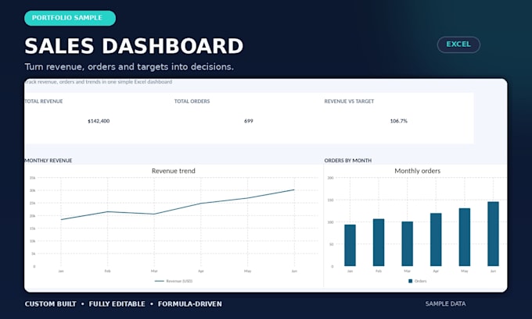Select the FORMULA-DRIVEN footer text
This screenshot has width=532, height=319.
[x=189, y=303]
